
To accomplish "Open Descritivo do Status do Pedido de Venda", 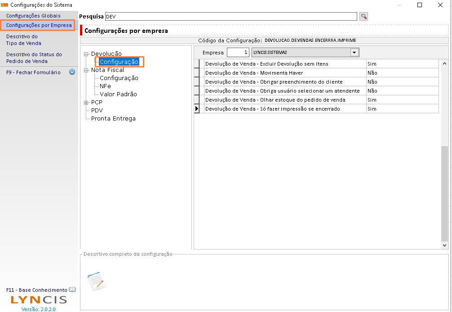I will (x=34, y=58).
